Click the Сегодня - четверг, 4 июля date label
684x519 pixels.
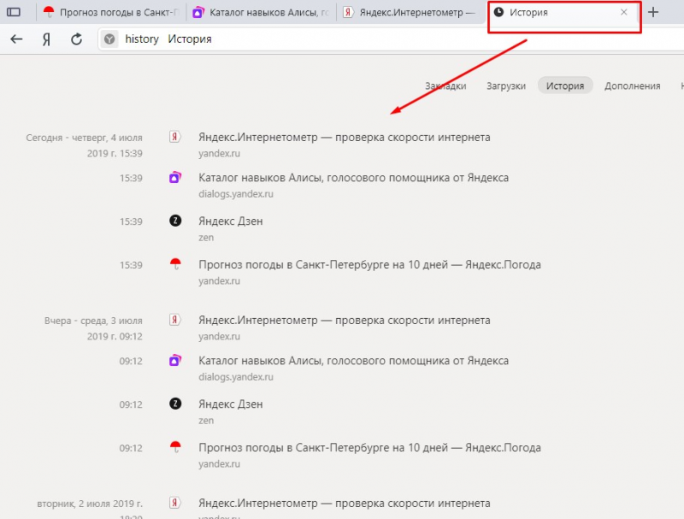click(x=84, y=138)
